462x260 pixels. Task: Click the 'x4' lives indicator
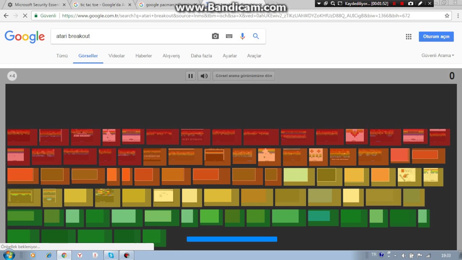tap(12, 76)
